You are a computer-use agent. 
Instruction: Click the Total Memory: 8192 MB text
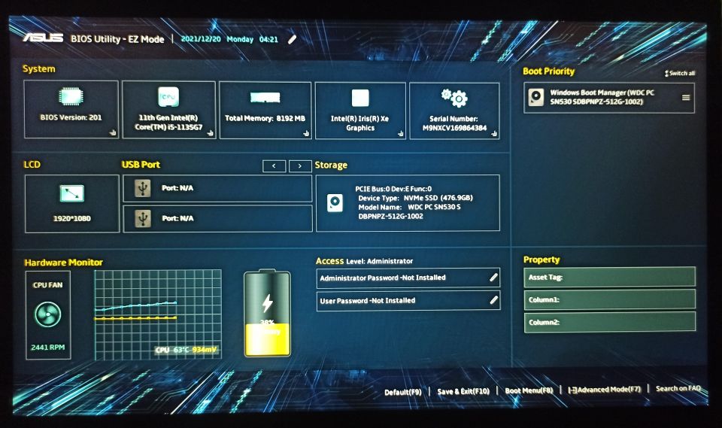(265, 118)
